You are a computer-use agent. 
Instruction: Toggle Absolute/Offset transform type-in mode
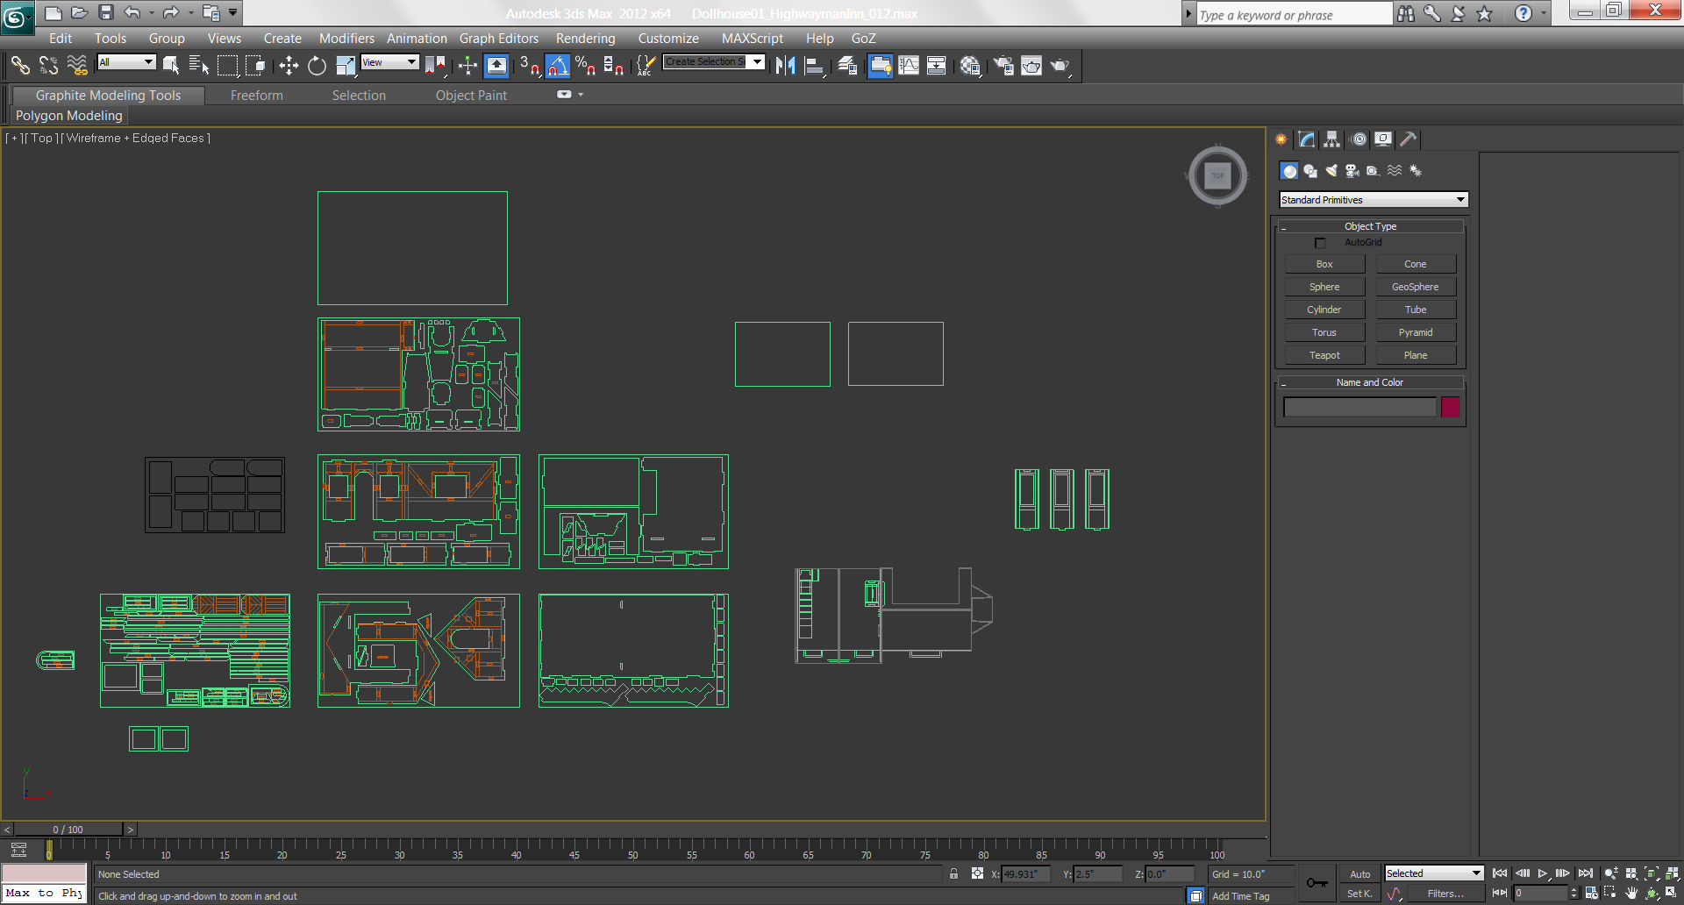tap(977, 873)
